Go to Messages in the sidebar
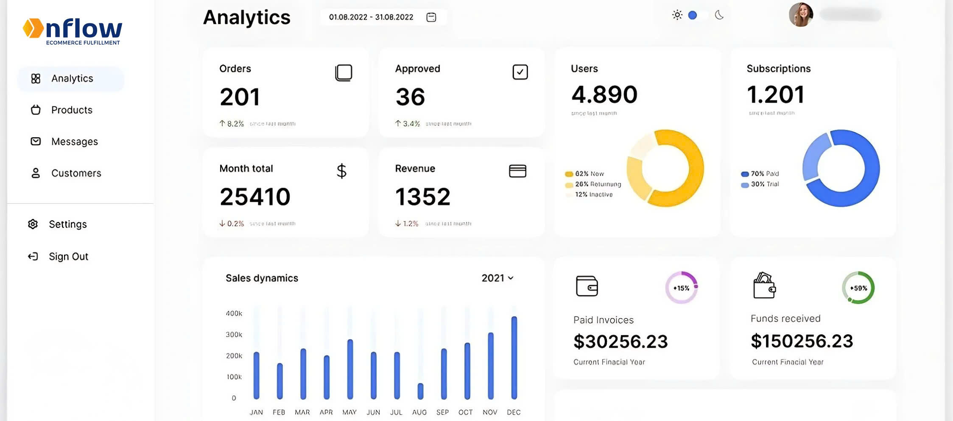The width and height of the screenshot is (953, 421). [x=74, y=141]
